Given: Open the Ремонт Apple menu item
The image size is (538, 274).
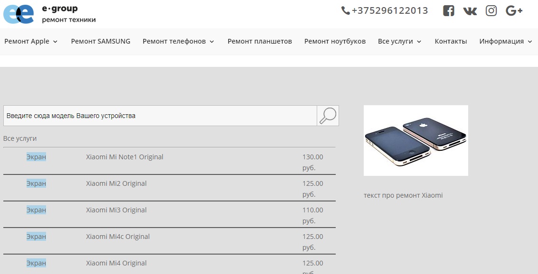Looking at the screenshot, I should click(x=27, y=41).
